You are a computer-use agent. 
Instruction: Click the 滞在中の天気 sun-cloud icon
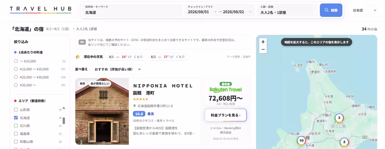(x=78, y=57)
